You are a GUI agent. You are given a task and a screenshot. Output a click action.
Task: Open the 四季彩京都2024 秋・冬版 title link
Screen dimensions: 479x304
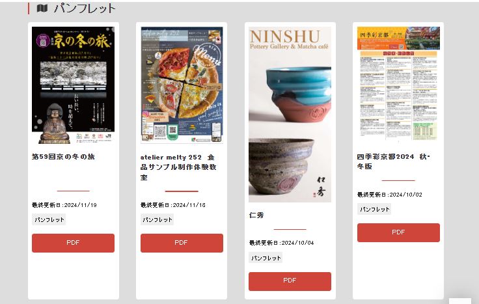(394, 161)
